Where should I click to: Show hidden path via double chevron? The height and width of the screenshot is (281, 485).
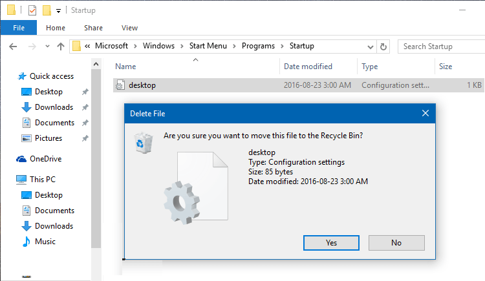point(87,47)
